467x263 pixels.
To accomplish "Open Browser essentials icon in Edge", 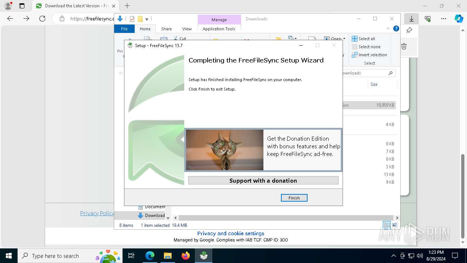I will coord(428,19).
